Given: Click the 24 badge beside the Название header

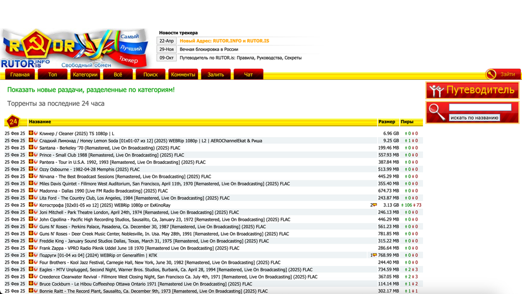Looking at the screenshot, I should click(x=13, y=122).
